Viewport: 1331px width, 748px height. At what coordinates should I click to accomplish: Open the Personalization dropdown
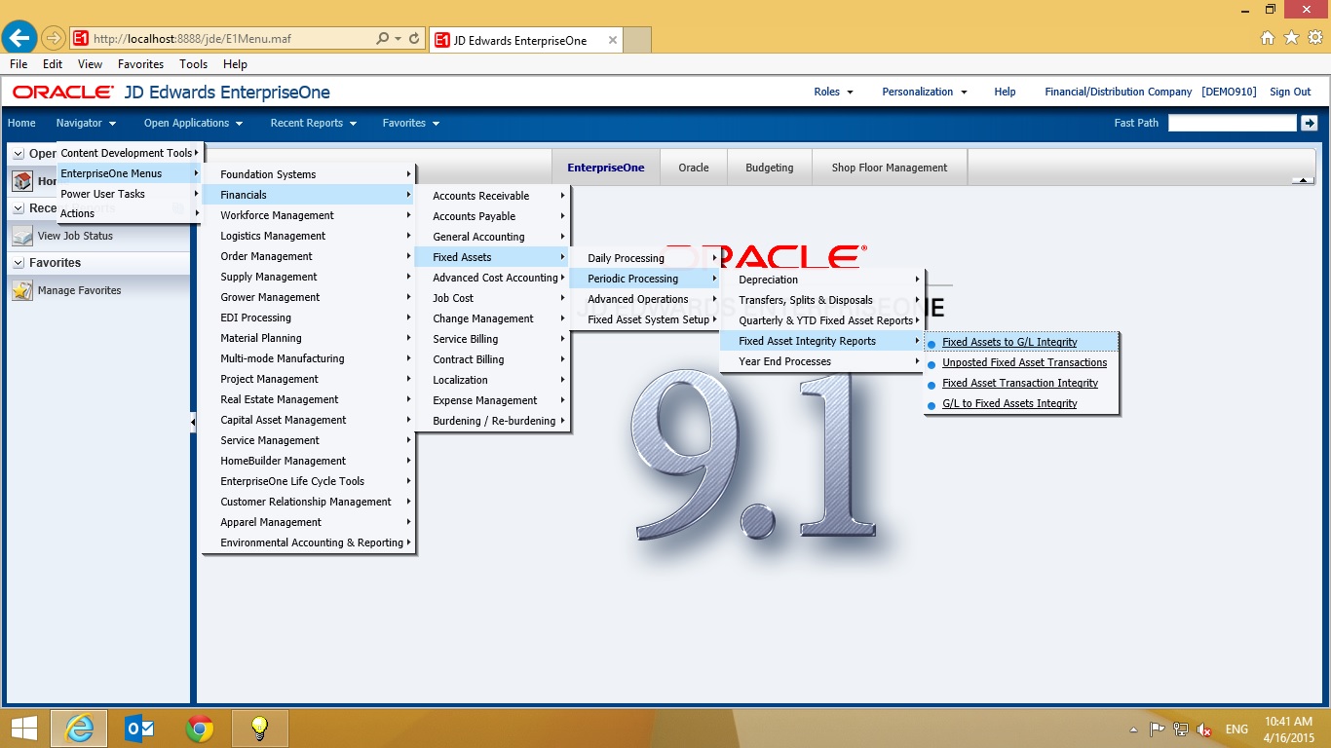pos(923,91)
